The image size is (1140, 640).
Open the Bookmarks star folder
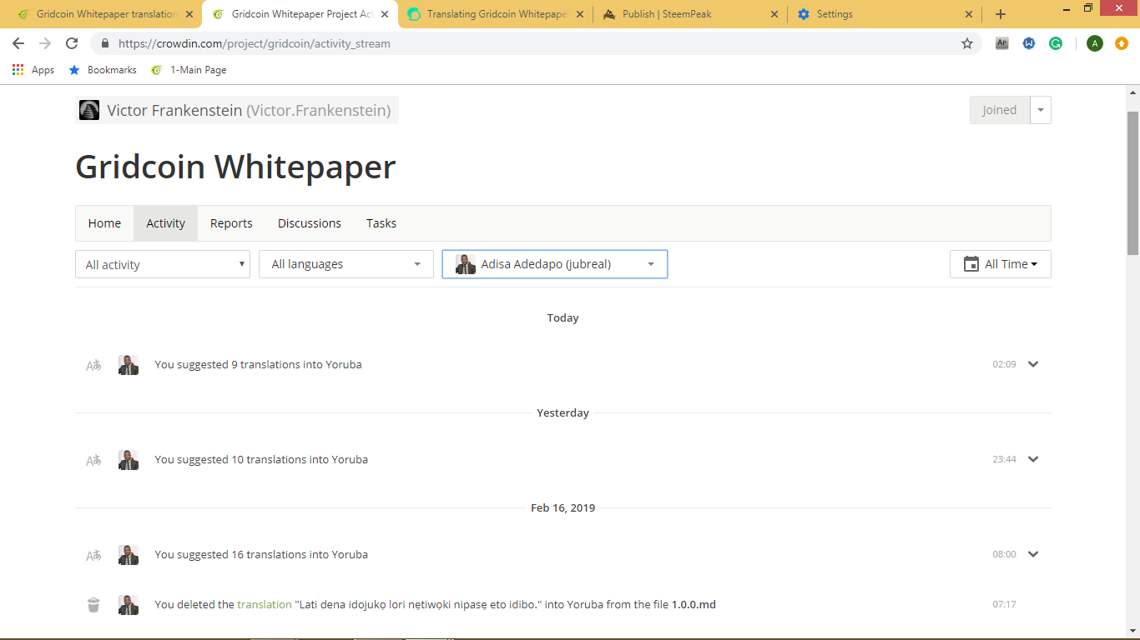tap(103, 70)
